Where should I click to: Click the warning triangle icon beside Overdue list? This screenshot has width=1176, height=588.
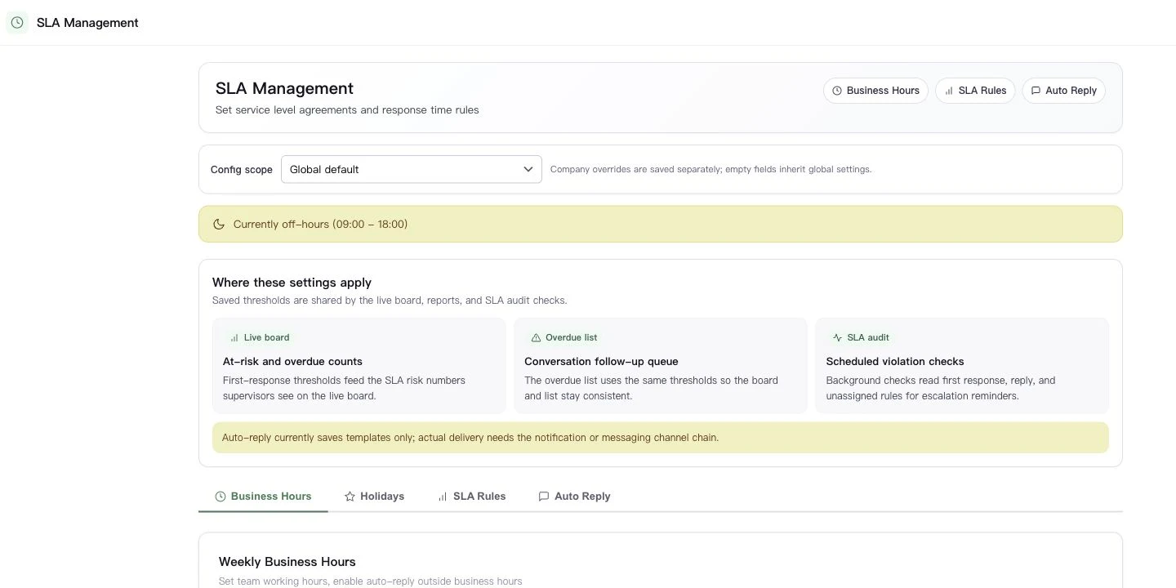pos(536,337)
